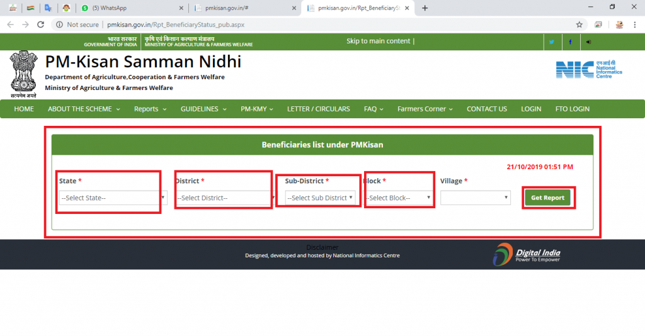Expand the Reports menu
The height and width of the screenshot is (336, 645).
click(150, 109)
